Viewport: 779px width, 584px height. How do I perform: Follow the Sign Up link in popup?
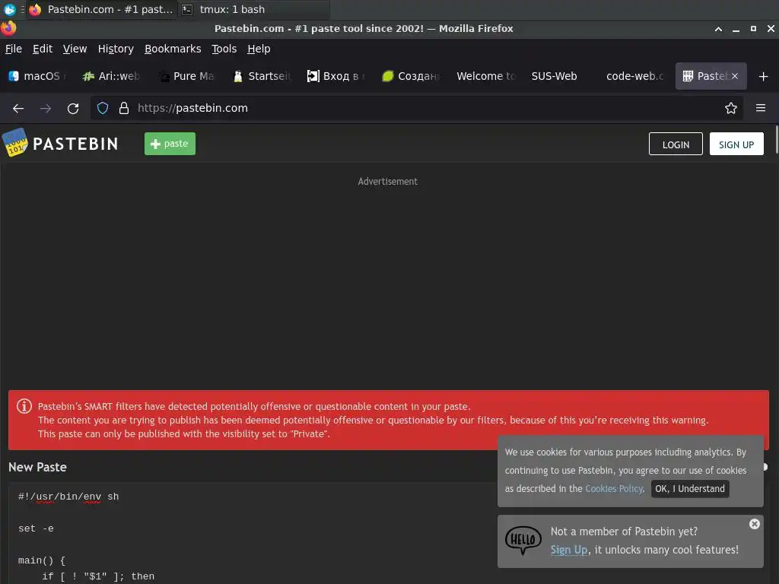pos(569,550)
